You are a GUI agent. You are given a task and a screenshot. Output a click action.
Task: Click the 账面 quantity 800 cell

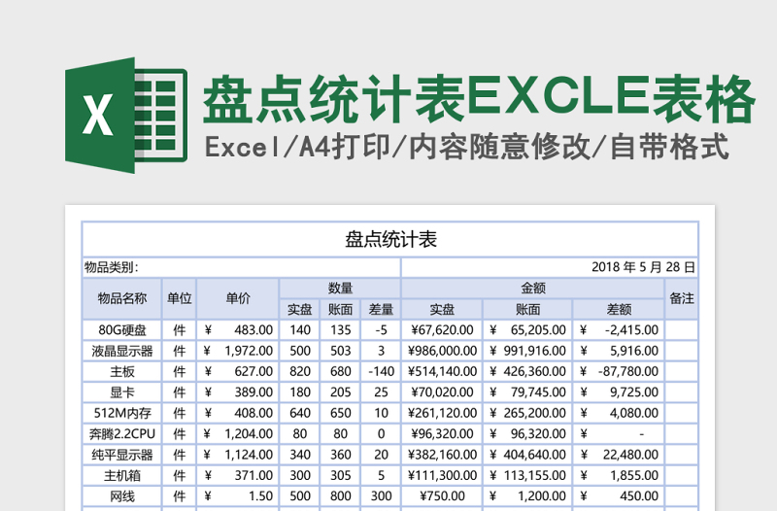(x=341, y=496)
